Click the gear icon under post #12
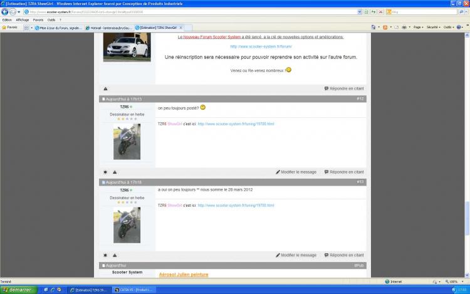470x294 pixels. click(105, 172)
